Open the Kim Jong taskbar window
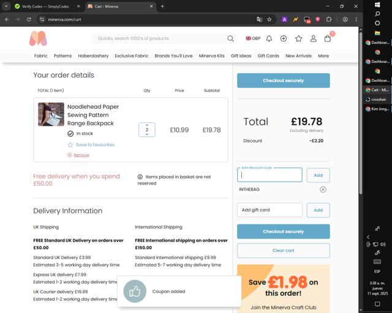 [x=377, y=109]
